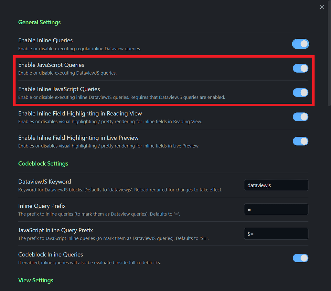Disable the Enable JavaScript Queries switch
The height and width of the screenshot is (291, 331).
pos(300,68)
